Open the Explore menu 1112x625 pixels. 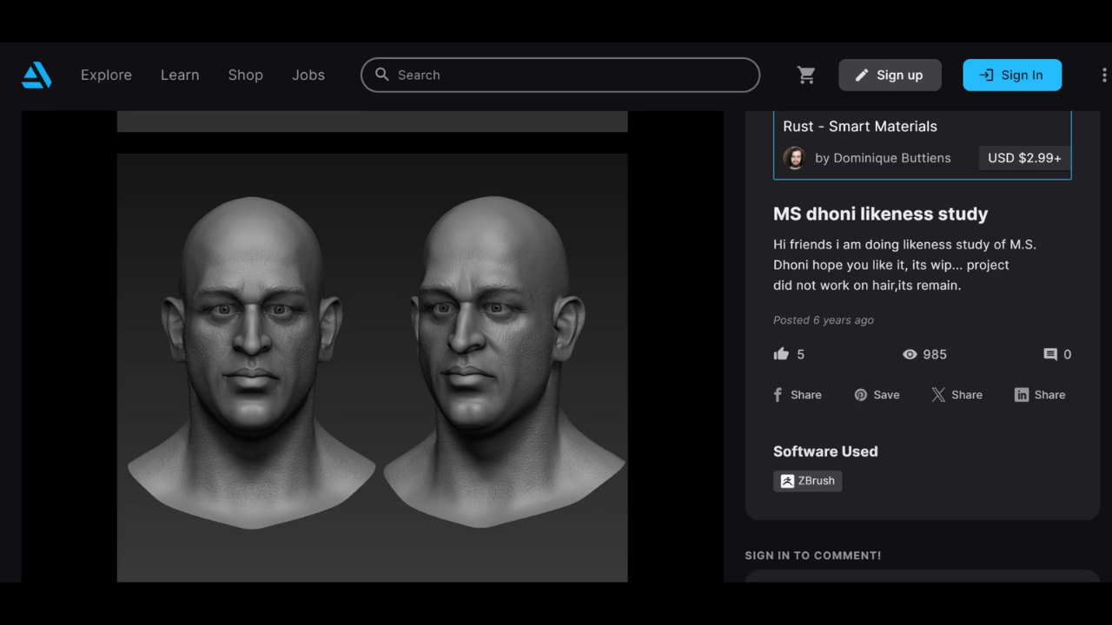pos(106,76)
